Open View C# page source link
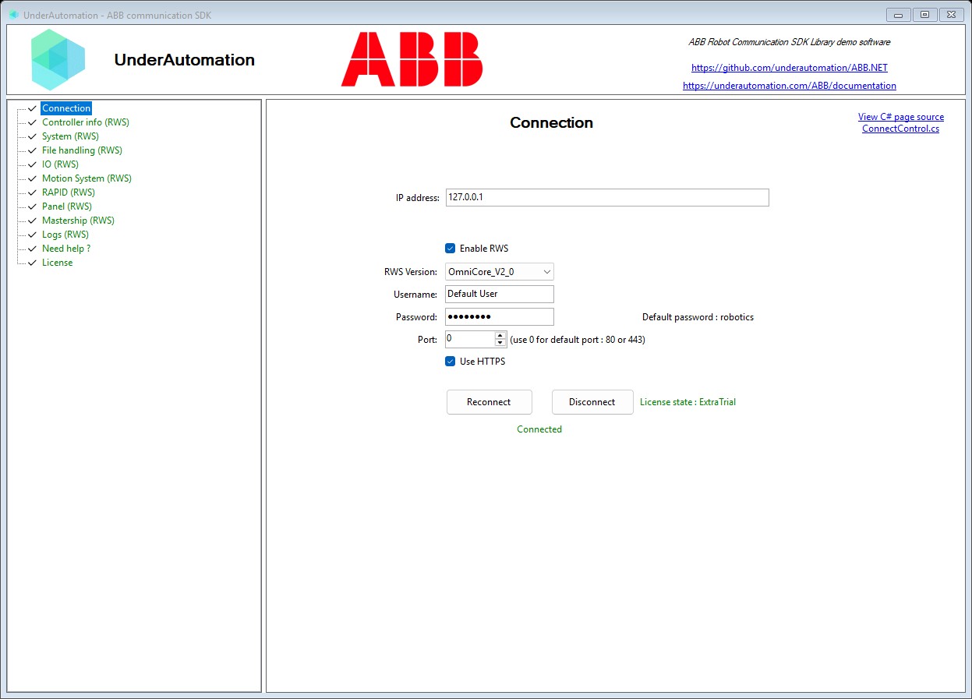This screenshot has width=972, height=699. coord(900,117)
